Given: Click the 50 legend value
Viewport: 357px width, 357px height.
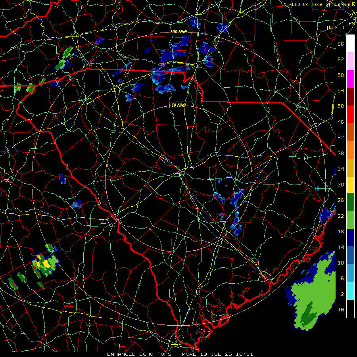Looking at the screenshot, I should [x=341, y=106].
